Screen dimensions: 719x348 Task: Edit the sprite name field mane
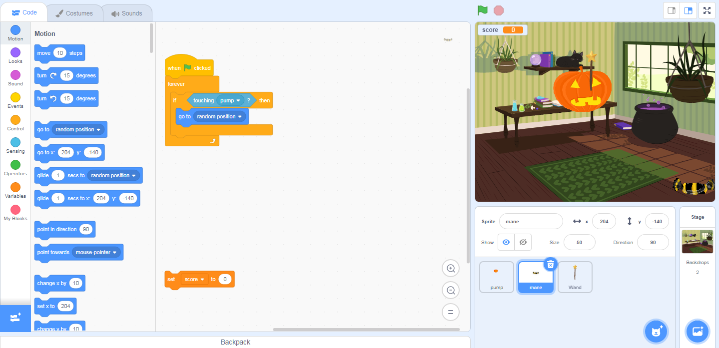coord(531,221)
